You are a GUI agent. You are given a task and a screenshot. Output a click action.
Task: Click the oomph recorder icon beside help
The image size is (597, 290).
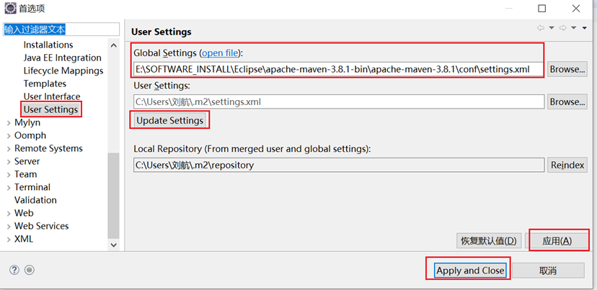click(30, 270)
